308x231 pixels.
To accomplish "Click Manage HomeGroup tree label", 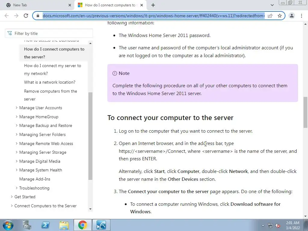I will (x=39, y=117).
